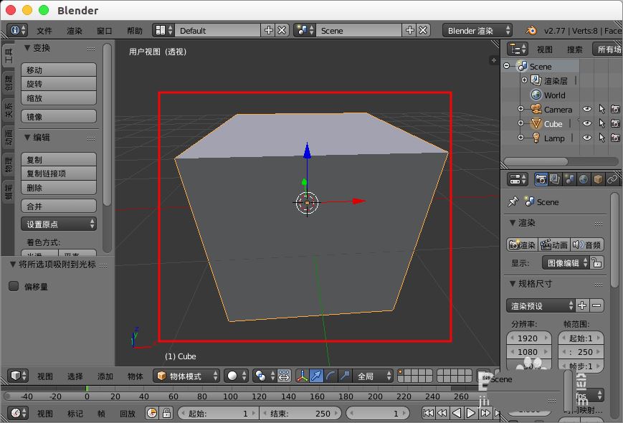Expand the Camera entry in the outliner
Image resolution: width=623 pixels, height=423 pixels.
coord(520,109)
